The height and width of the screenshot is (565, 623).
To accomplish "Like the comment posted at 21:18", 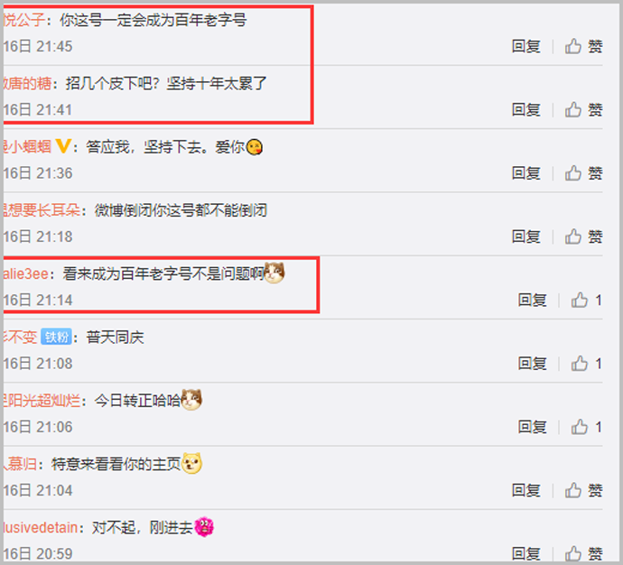I will tap(583, 236).
